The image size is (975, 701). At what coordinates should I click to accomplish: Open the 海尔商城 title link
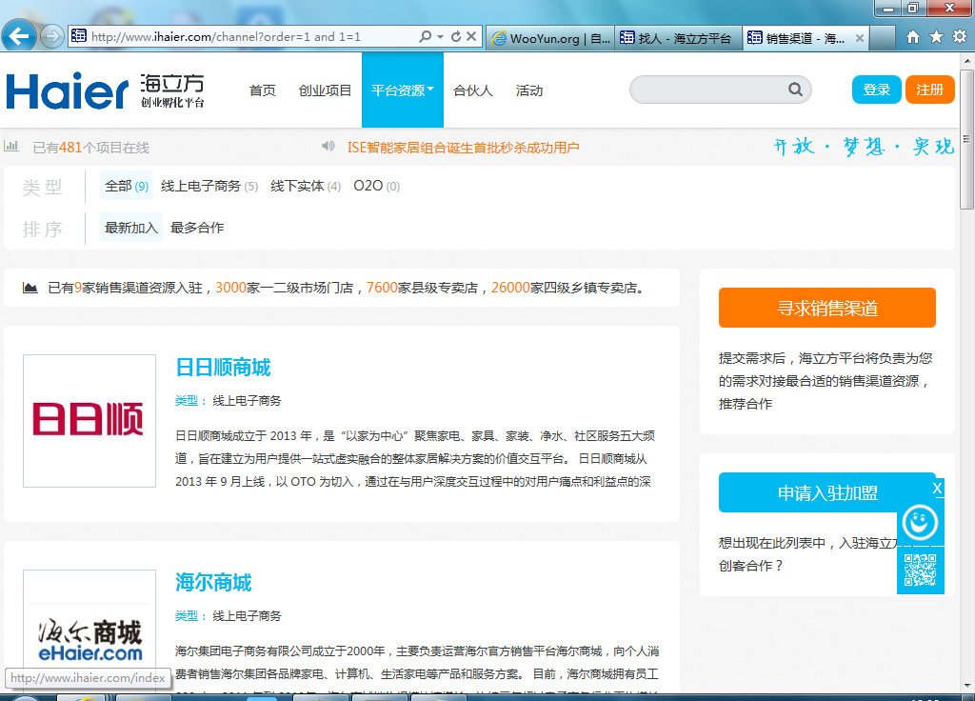point(213,583)
